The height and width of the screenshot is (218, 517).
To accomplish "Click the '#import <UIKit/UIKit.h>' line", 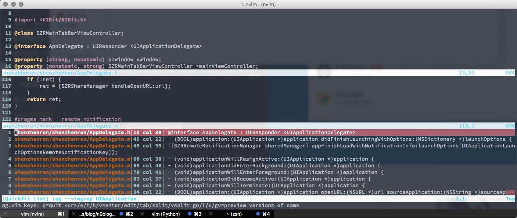I will 50,20.
